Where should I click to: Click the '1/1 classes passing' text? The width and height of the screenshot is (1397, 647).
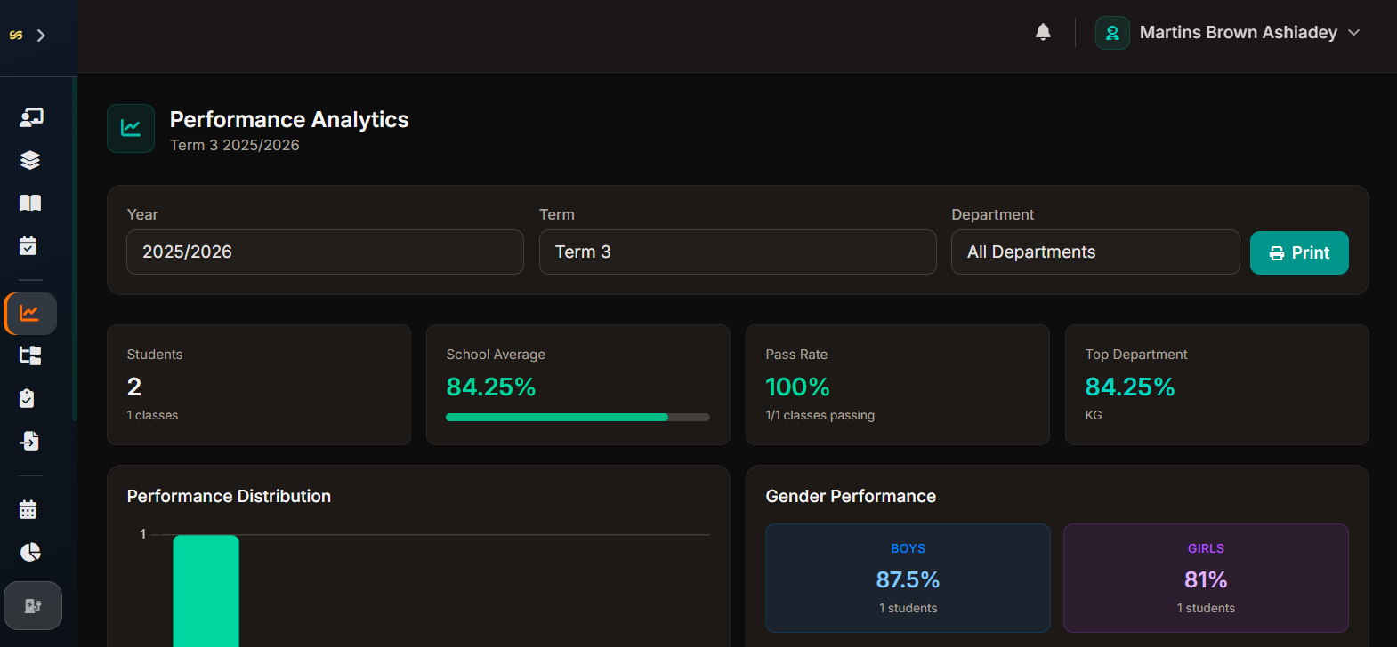tap(820, 415)
